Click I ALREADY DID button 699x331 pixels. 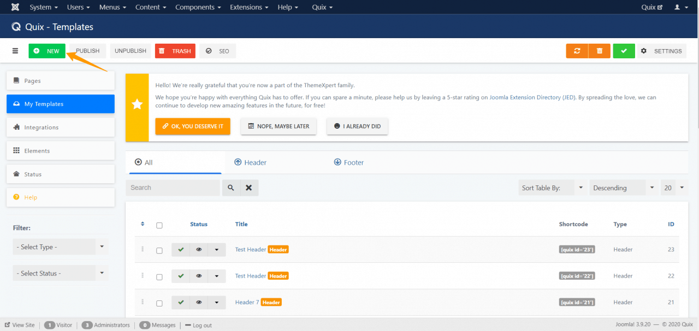[357, 126]
